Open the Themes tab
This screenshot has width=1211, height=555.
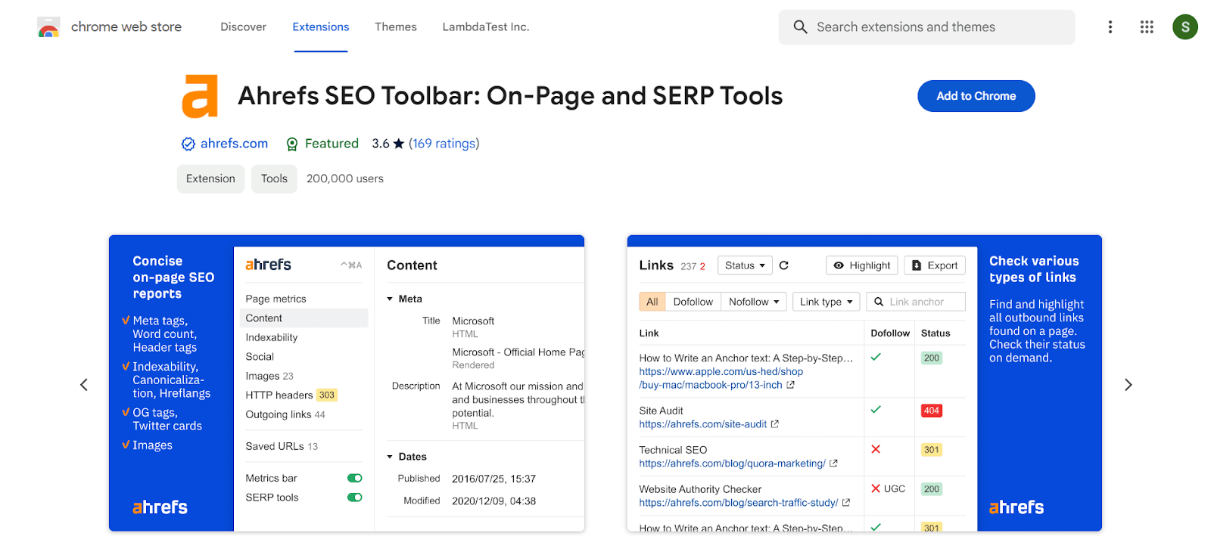[396, 27]
